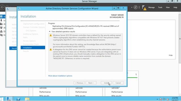The width and height of the screenshot is (181, 101).
Task: Select Domain Controller Options step
Action: click(x=34, y=27)
